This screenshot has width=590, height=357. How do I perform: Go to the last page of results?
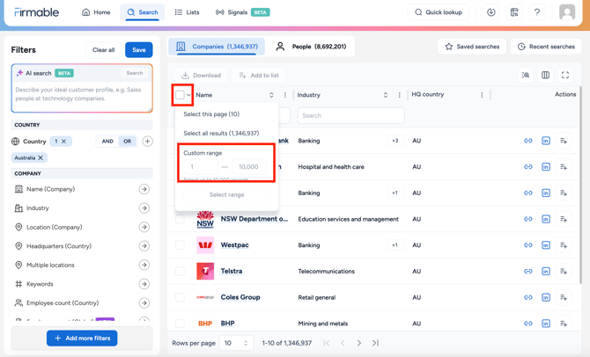(x=376, y=343)
